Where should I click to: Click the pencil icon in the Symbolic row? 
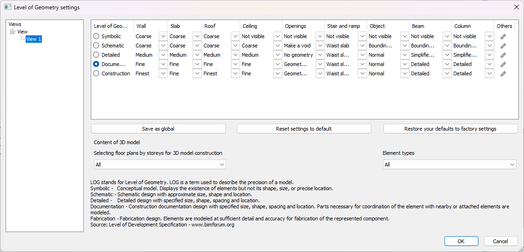pos(503,36)
